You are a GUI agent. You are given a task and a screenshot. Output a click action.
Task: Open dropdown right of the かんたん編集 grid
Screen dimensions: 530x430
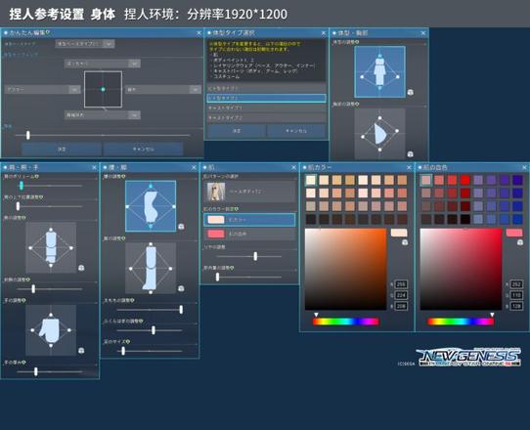[x=163, y=90]
